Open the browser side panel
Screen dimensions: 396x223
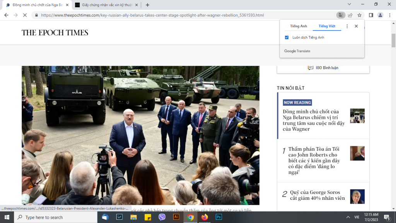(371, 15)
